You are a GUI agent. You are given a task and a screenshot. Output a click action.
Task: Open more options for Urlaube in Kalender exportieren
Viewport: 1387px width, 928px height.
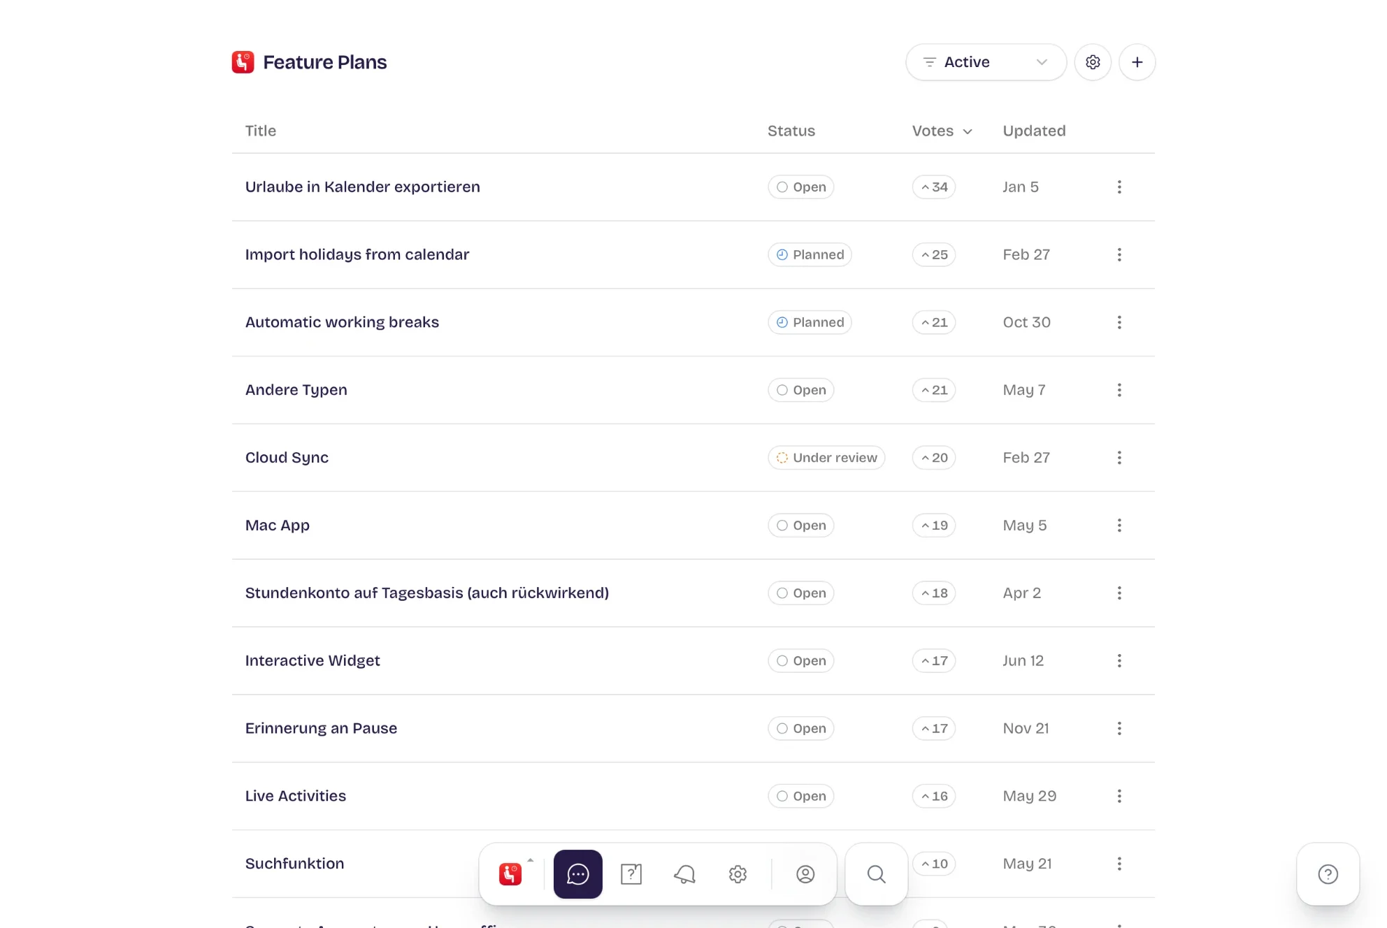coord(1119,187)
